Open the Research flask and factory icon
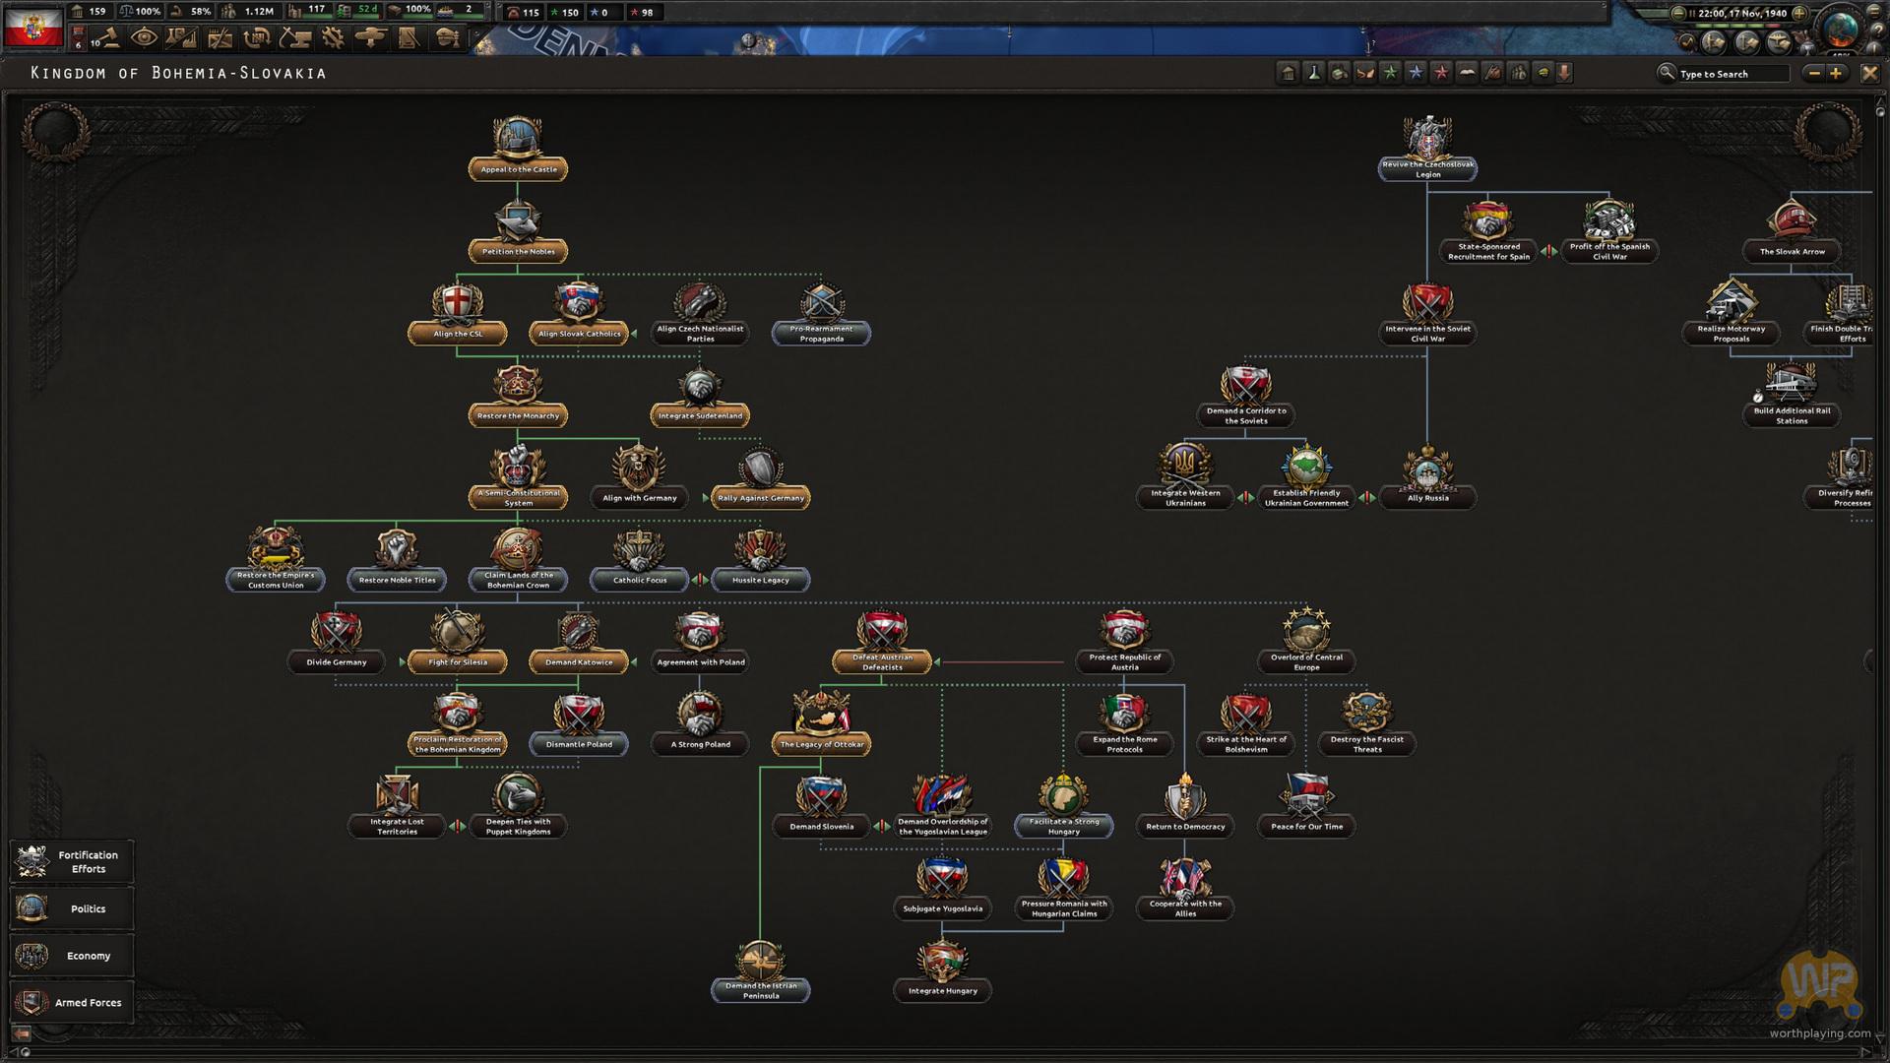This screenshot has height=1063, width=1890. pyautogui.click(x=181, y=38)
